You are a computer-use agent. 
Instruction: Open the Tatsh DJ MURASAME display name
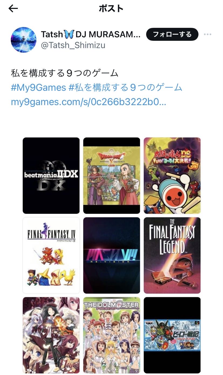click(91, 34)
